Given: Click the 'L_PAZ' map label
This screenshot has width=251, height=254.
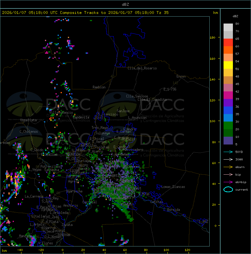Looking at the screenshot, I should click(x=204, y=222).
